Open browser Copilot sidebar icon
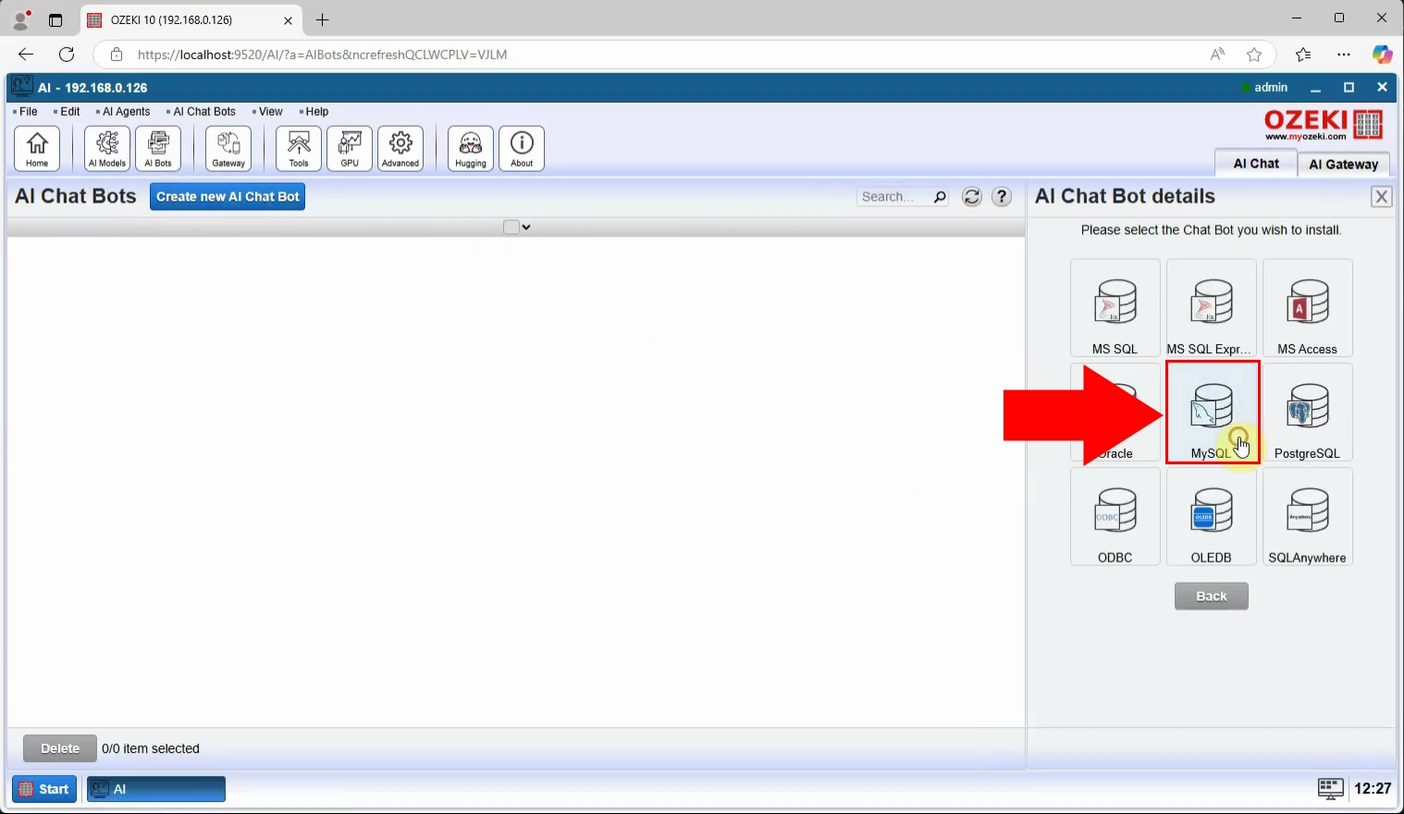 1382,55
